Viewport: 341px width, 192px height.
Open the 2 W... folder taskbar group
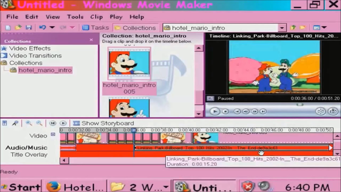tap(140, 187)
